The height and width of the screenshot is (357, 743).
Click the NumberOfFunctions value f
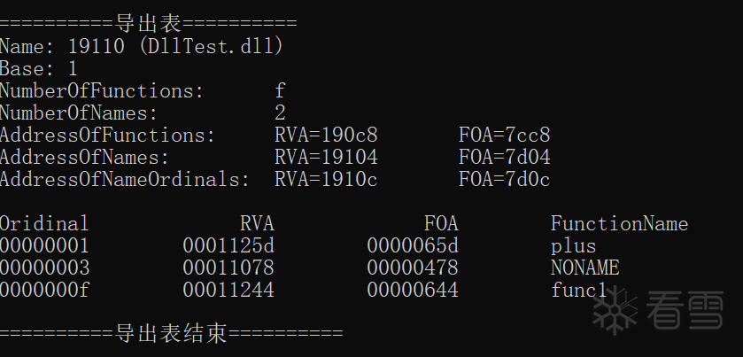click(280, 90)
